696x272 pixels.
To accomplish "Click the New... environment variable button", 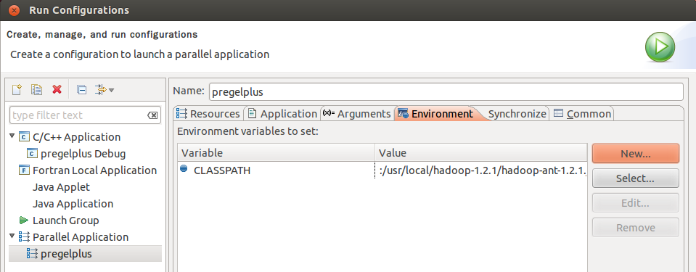I will [636, 154].
